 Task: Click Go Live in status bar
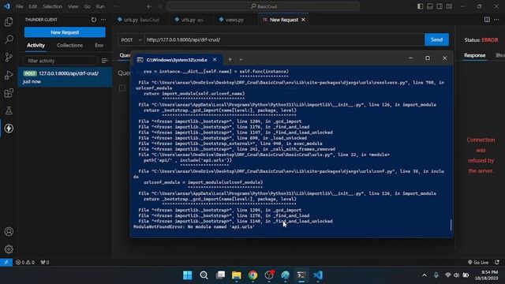pyautogui.click(x=478, y=262)
